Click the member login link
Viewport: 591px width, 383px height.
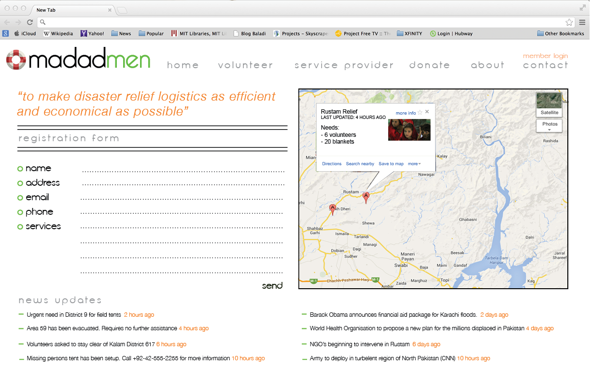546,56
